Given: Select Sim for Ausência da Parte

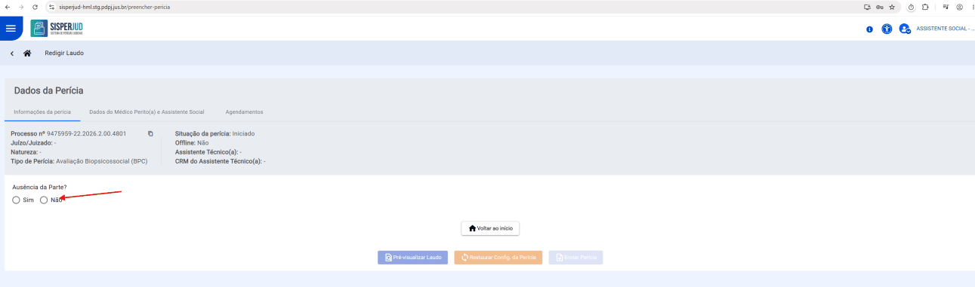Looking at the screenshot, I should click(16, 200).
